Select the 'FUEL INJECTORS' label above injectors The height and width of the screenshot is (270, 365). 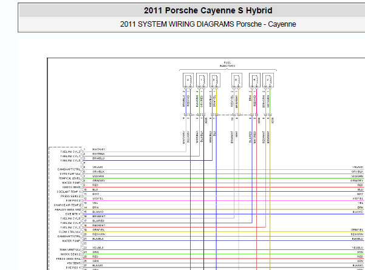click(x=227, y=64)
